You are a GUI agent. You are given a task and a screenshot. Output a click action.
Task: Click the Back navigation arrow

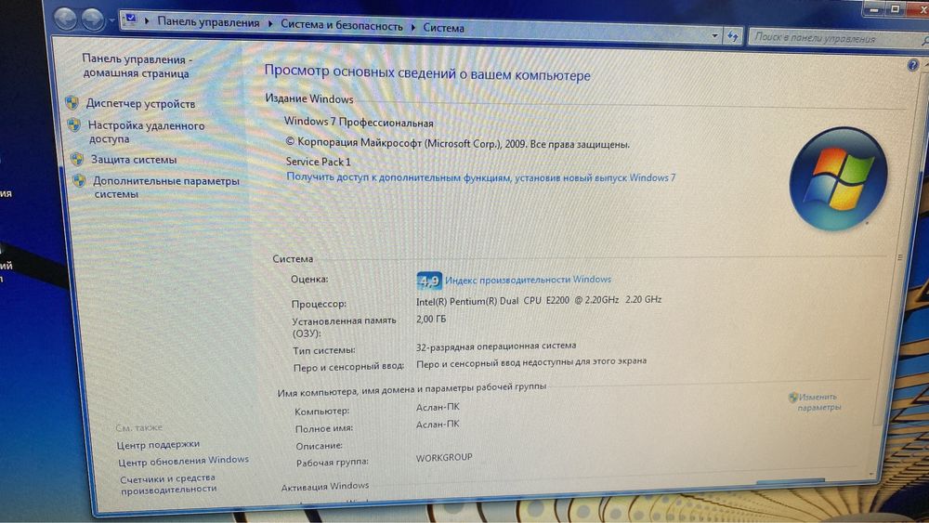pos(66,19)
